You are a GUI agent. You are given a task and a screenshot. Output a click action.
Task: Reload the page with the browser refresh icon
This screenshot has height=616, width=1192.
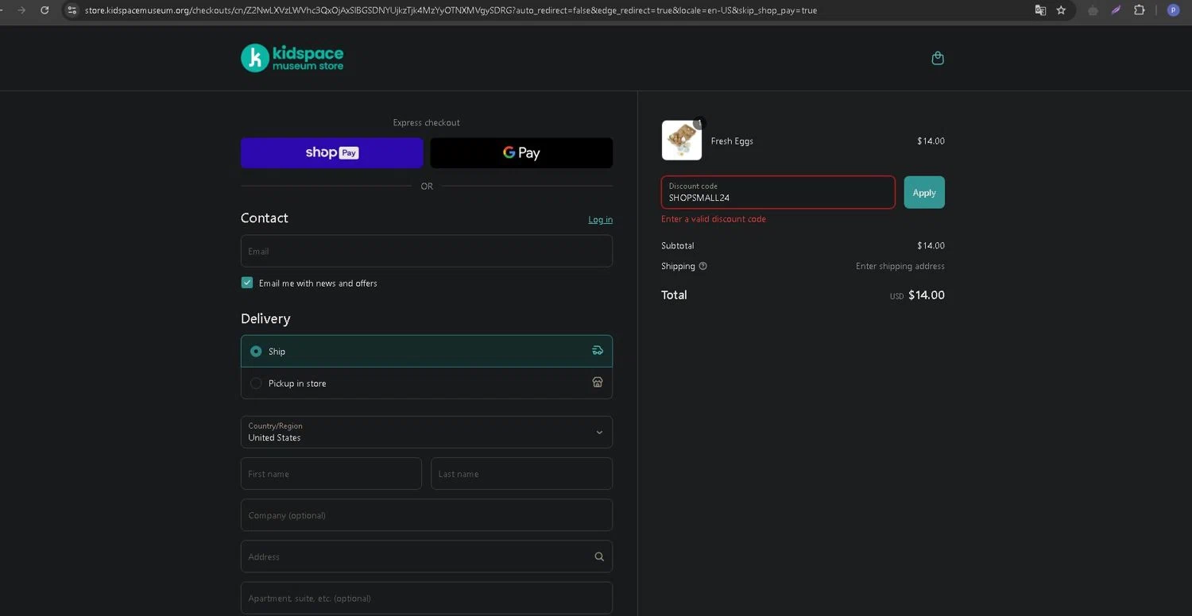(45, 10)
